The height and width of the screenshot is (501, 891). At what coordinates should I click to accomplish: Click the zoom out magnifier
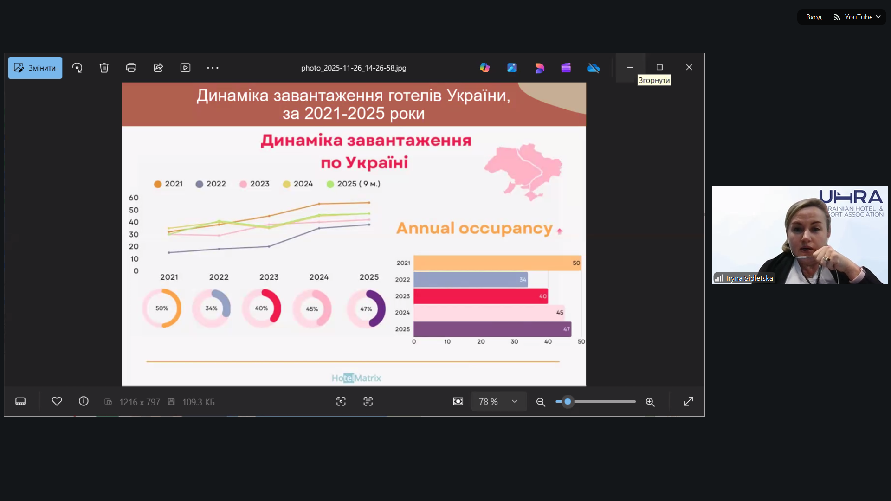coord(541,402)
